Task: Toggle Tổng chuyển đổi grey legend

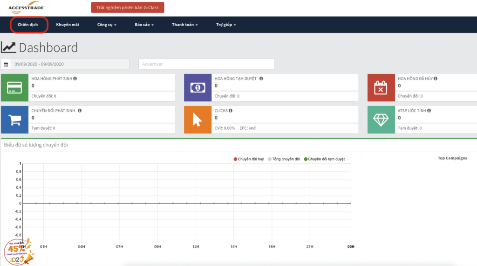Action: point(284,159)
